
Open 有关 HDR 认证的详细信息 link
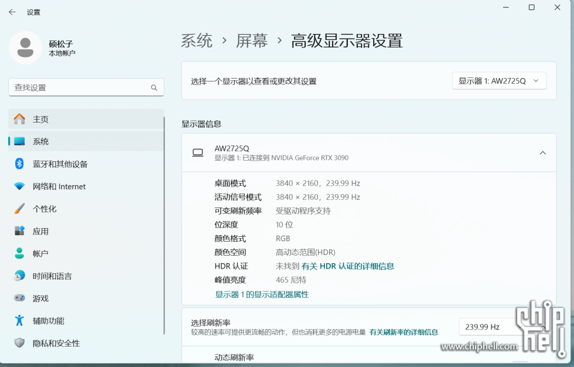pyautogui.click(x=348, y=266)
